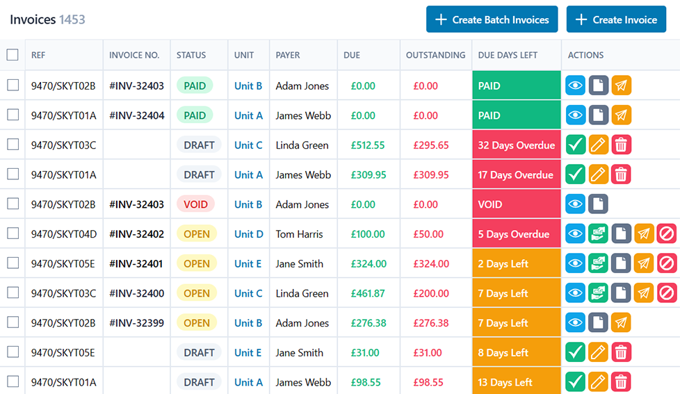The height and width of the screenshot is (394, 680).
Task: Open the Unit D link
Action: pos(248,234)
